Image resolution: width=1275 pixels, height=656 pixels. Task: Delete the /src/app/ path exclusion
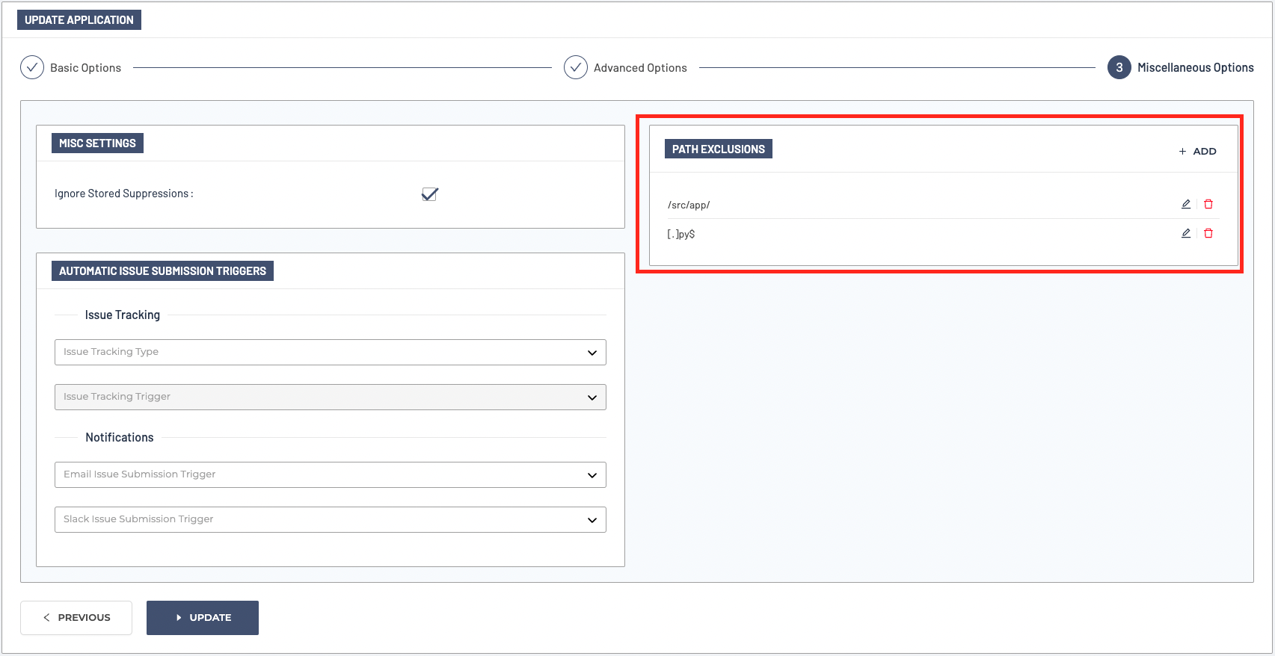click(x=1208, y=204)
